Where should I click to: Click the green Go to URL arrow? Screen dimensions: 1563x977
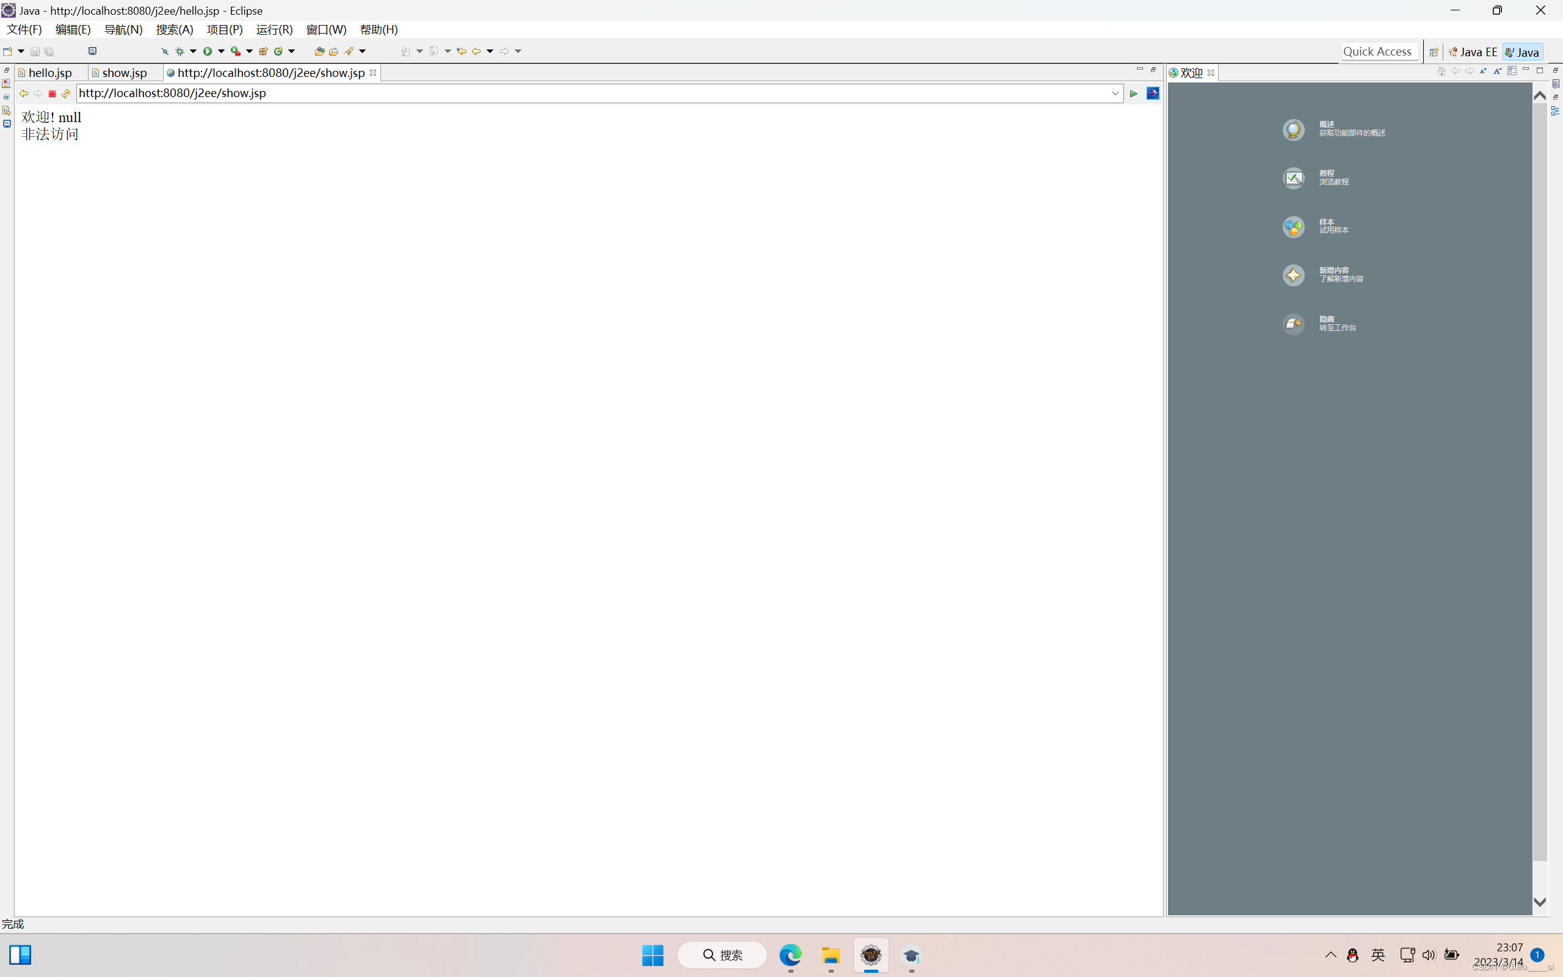tap(1134, 93)
